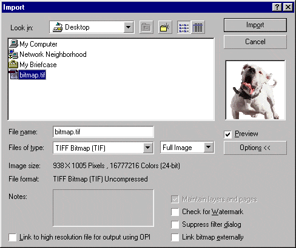Enable Check for Watermark option

[x=175, y=212]
